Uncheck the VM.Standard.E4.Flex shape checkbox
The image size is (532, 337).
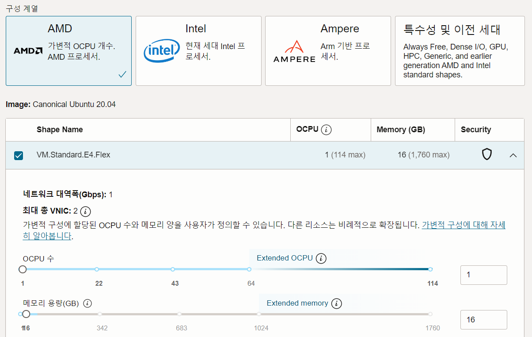click(x=19, y=155)
